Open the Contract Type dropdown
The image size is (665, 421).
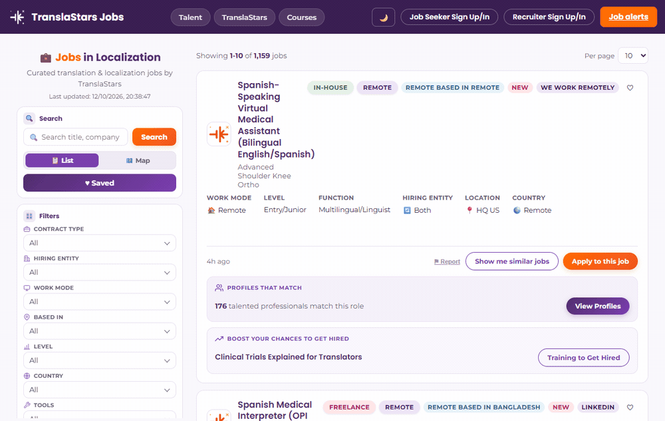click(100, 243)
